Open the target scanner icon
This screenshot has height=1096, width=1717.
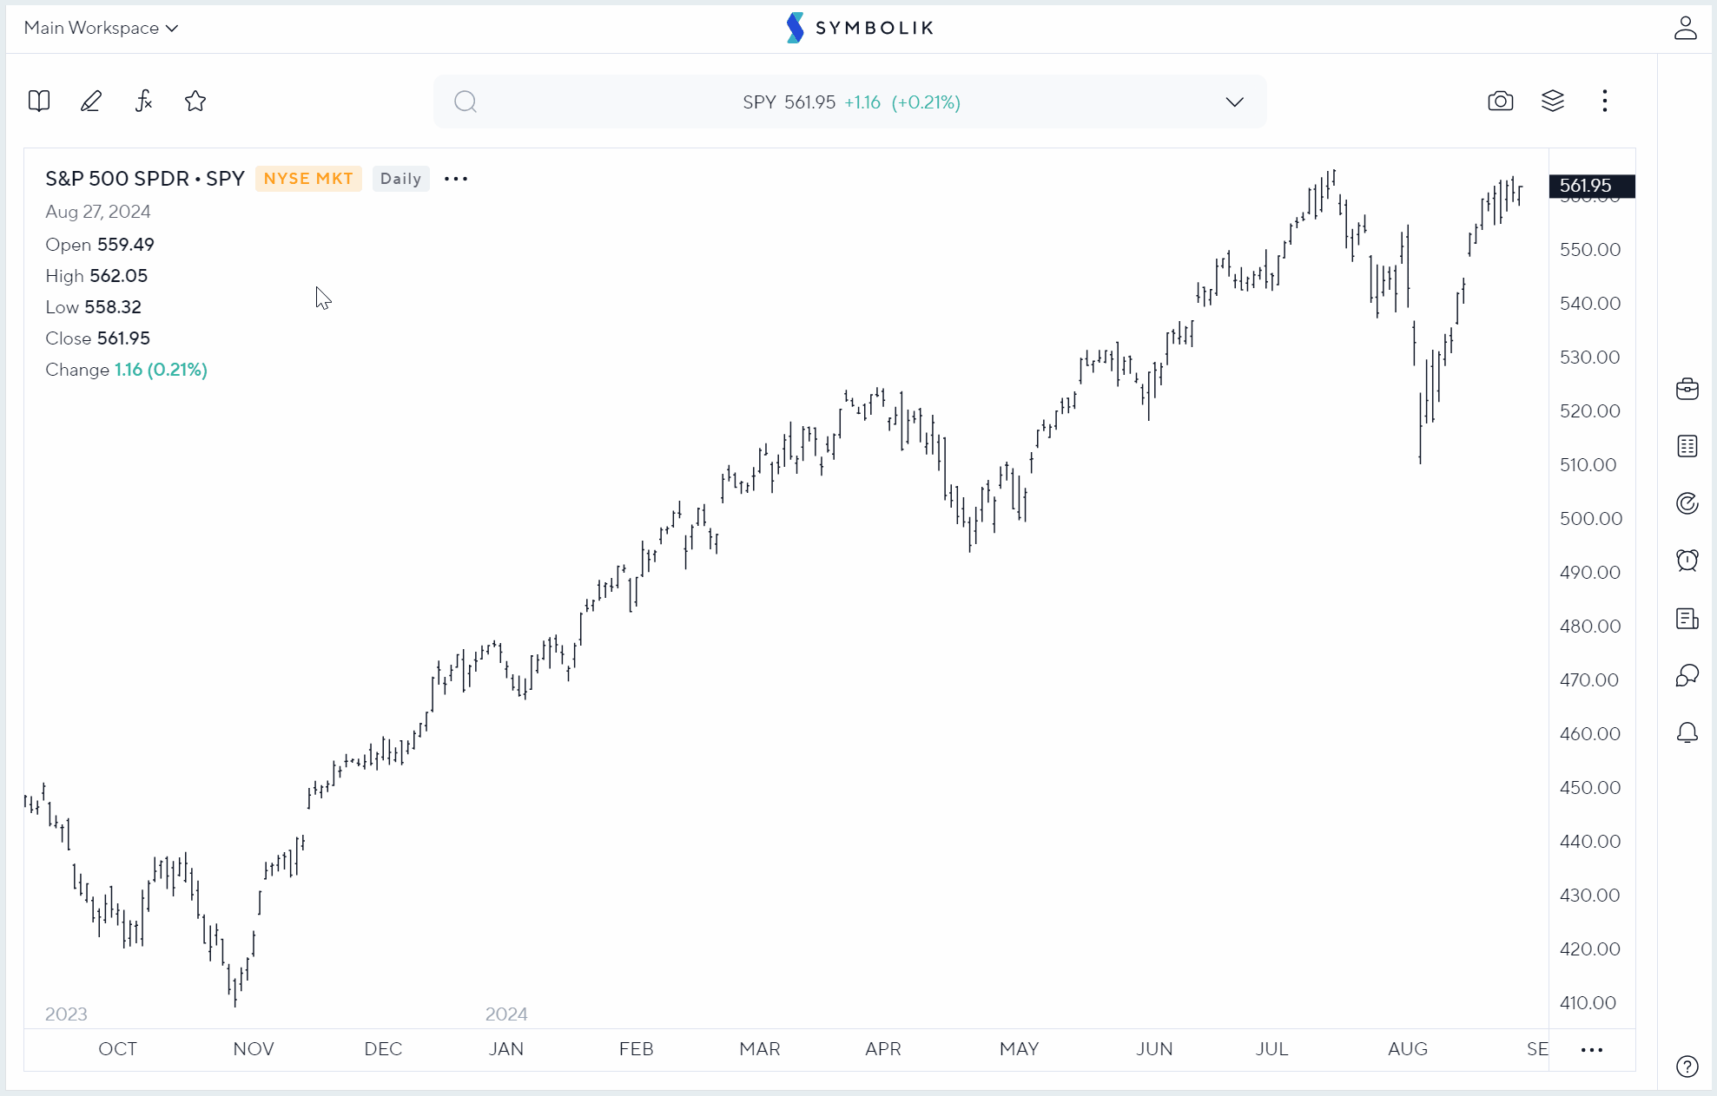click(1687, 503)
